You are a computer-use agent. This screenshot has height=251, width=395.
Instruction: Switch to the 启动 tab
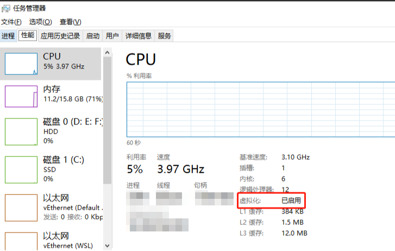point(93,36)
